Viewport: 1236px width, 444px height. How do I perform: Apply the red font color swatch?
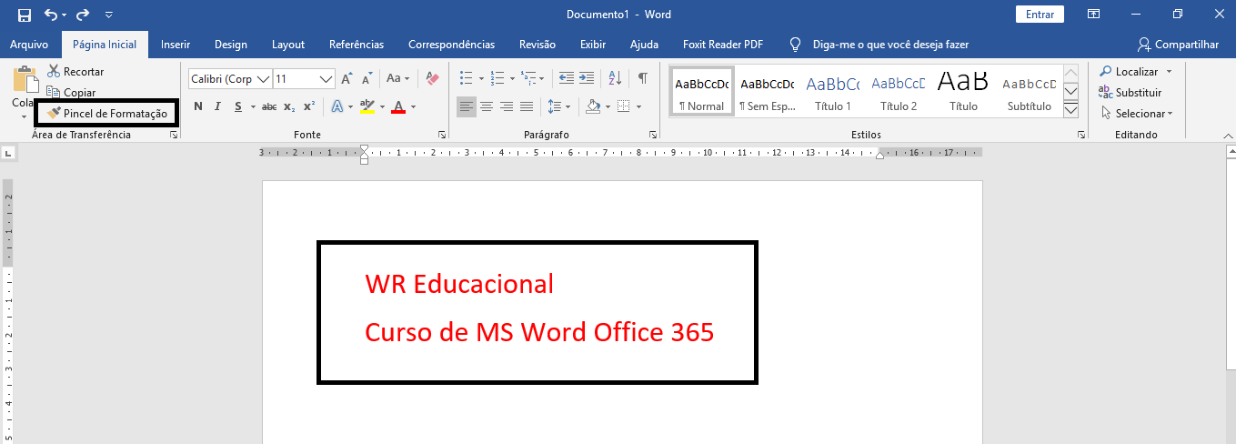397,107
